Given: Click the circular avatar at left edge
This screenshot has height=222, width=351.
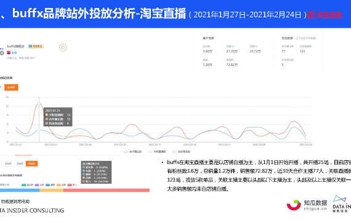Looking at the screenshot, I should tap(2, 53).
